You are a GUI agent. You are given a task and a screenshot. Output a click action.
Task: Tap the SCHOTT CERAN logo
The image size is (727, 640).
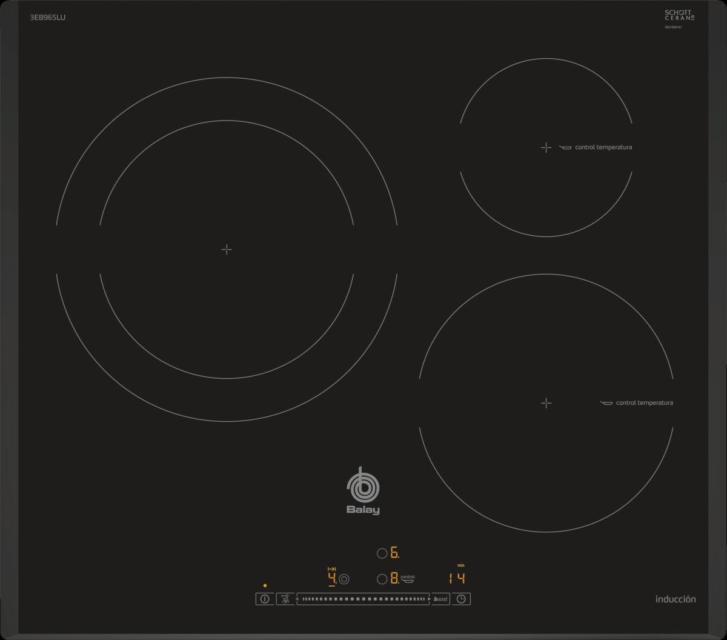tap(679, 16)
